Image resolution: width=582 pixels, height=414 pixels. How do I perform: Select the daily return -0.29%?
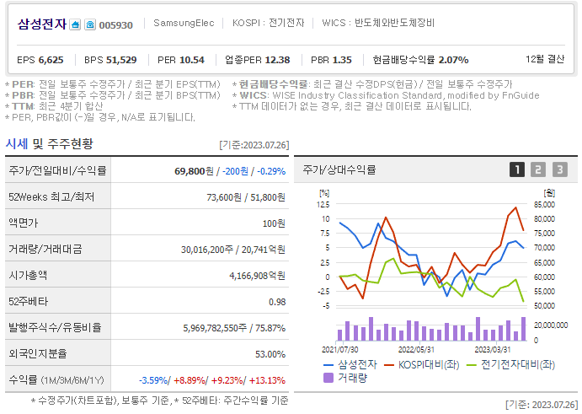271,171
